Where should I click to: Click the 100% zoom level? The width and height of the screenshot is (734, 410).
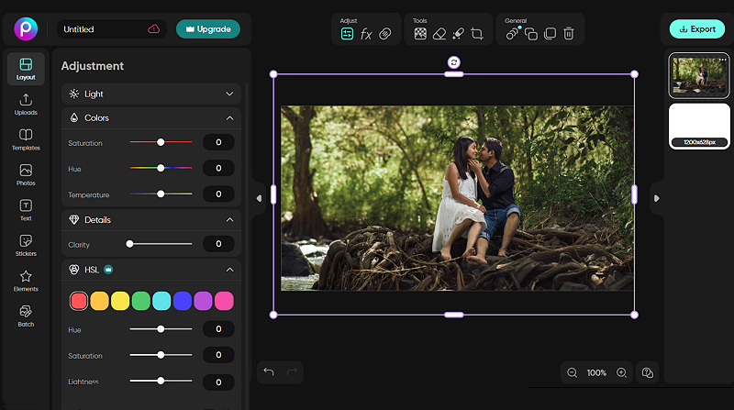[596, 373]
